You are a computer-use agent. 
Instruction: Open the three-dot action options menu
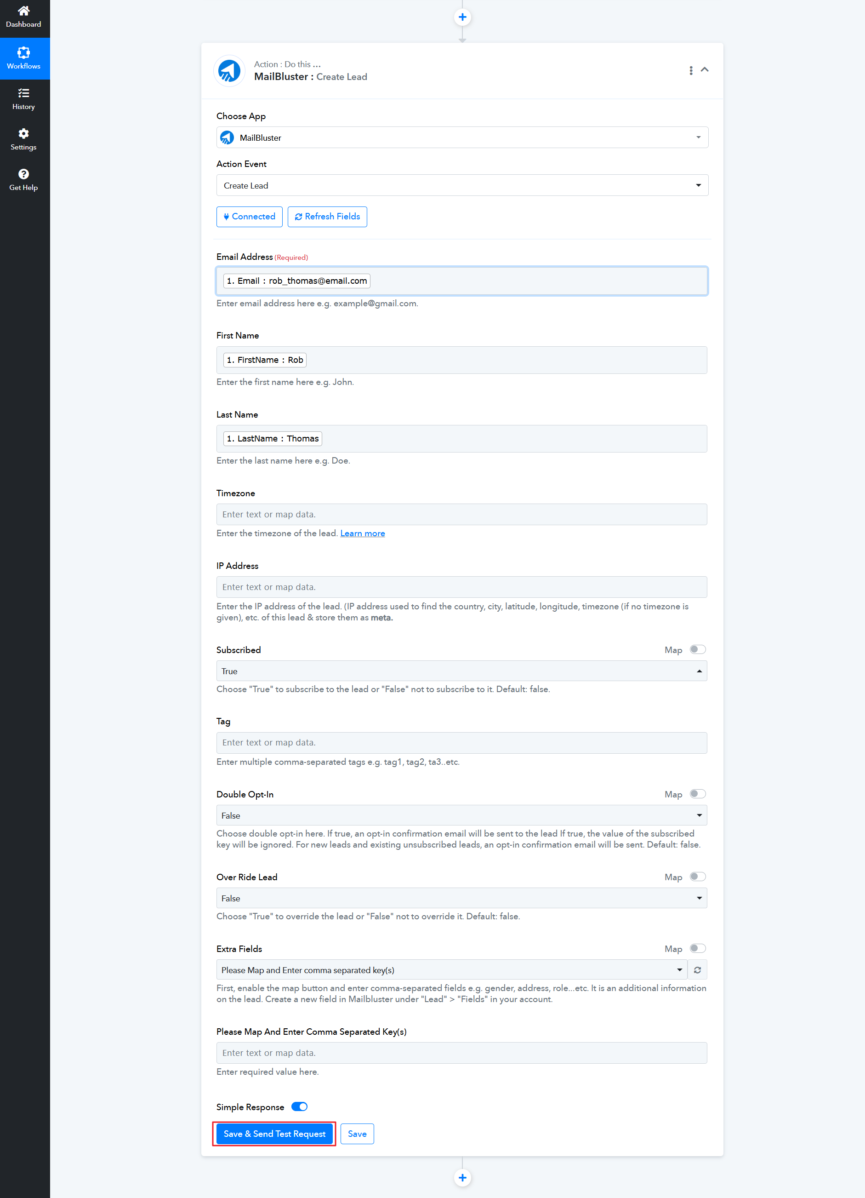coord(690,70)
